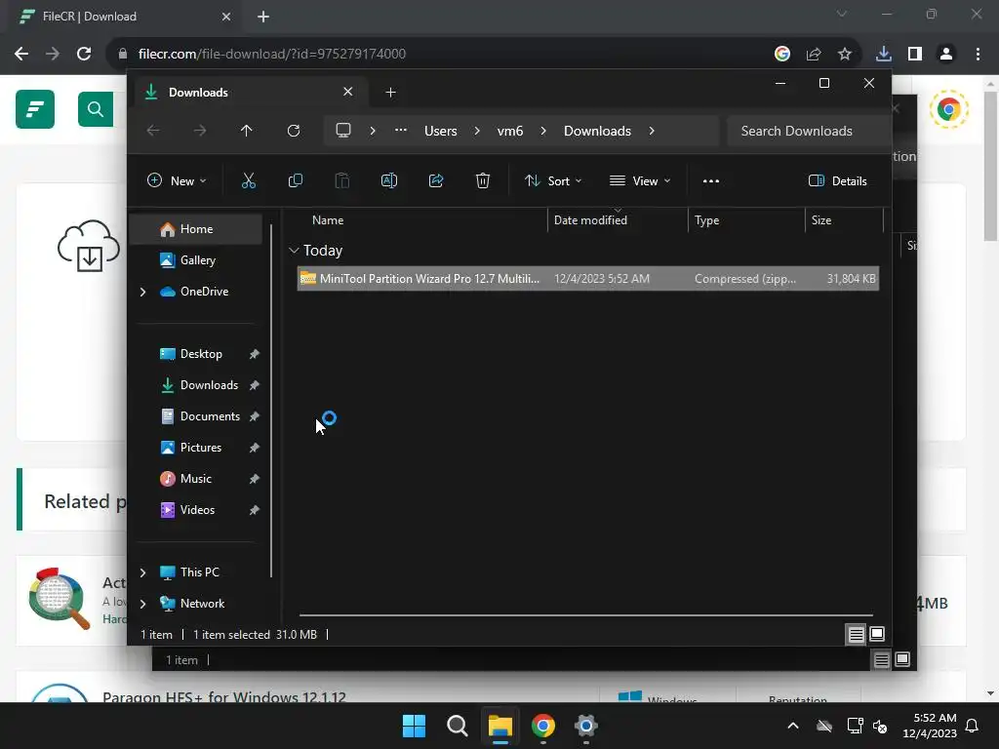The width and height of the screenshot is (999, 749).
Task: Open the New dropdown in Explorer
Action: 177,180
